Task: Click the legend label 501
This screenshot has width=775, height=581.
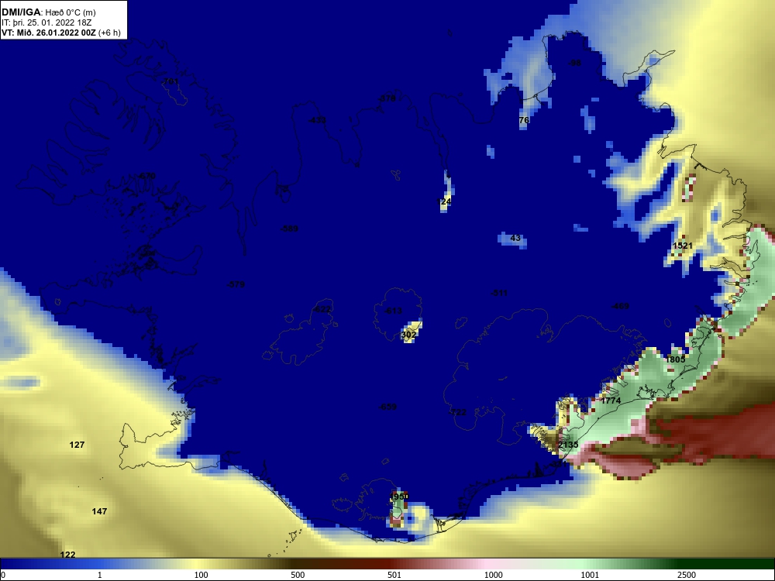Action: pyautogui.click(x=394, y=575)
